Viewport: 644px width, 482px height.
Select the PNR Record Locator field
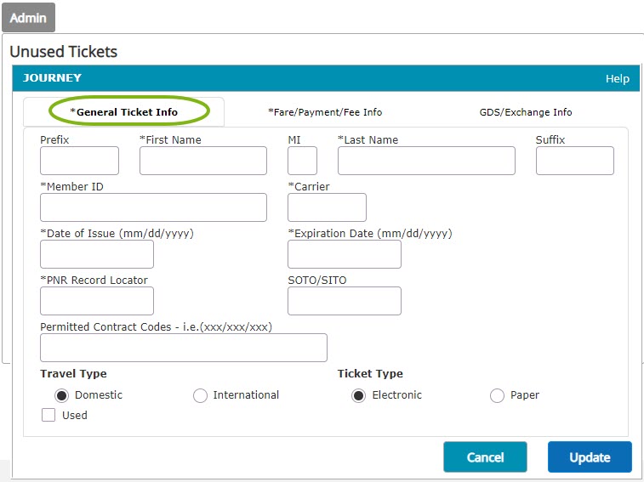(97, 301)
